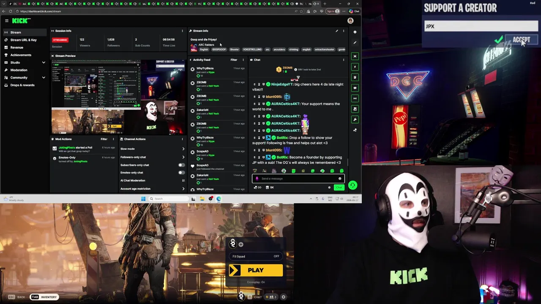Viewport: 541px width, 304px height.
Task: Click the message input field
Action: pyautogui.click(x=298, y=179)
